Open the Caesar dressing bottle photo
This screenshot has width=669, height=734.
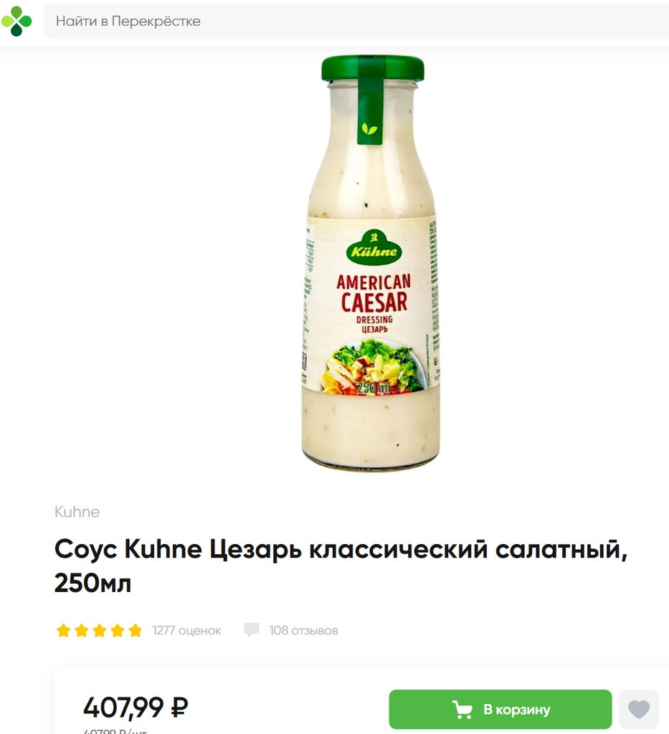click(x=372, y=262)
